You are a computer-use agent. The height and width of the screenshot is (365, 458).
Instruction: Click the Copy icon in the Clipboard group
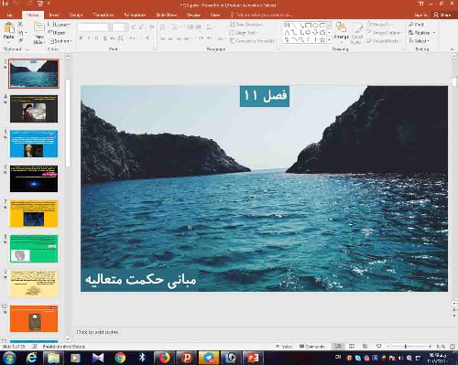click(20, 32)
